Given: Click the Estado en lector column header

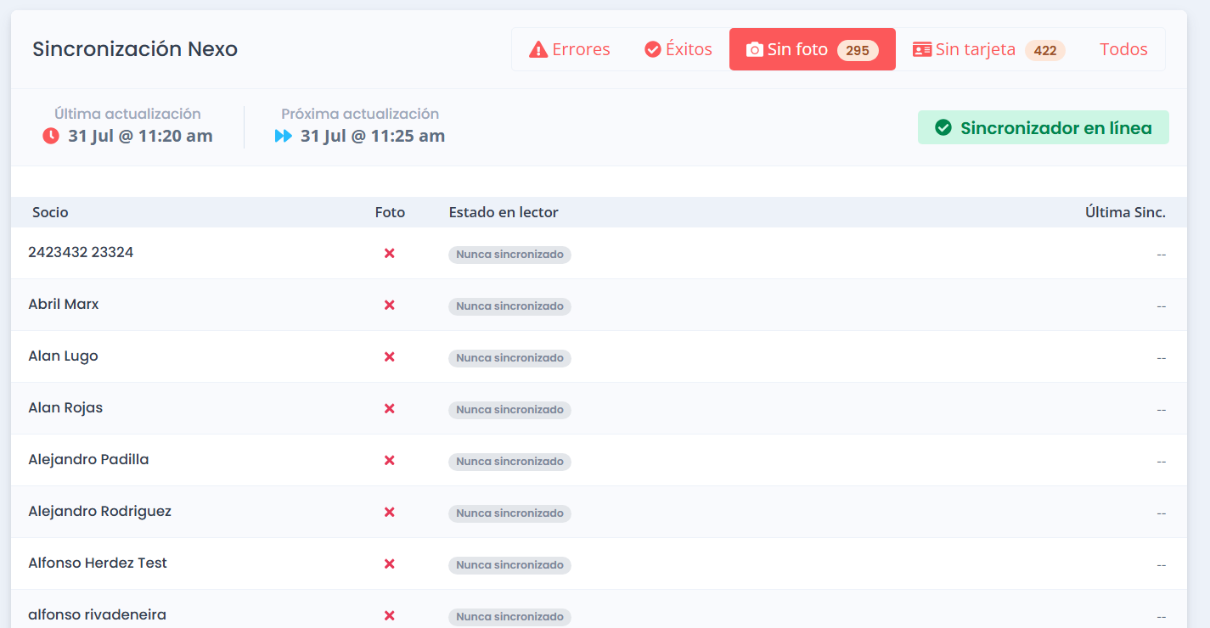Looking at the screenshot, I should pos(504,212).
